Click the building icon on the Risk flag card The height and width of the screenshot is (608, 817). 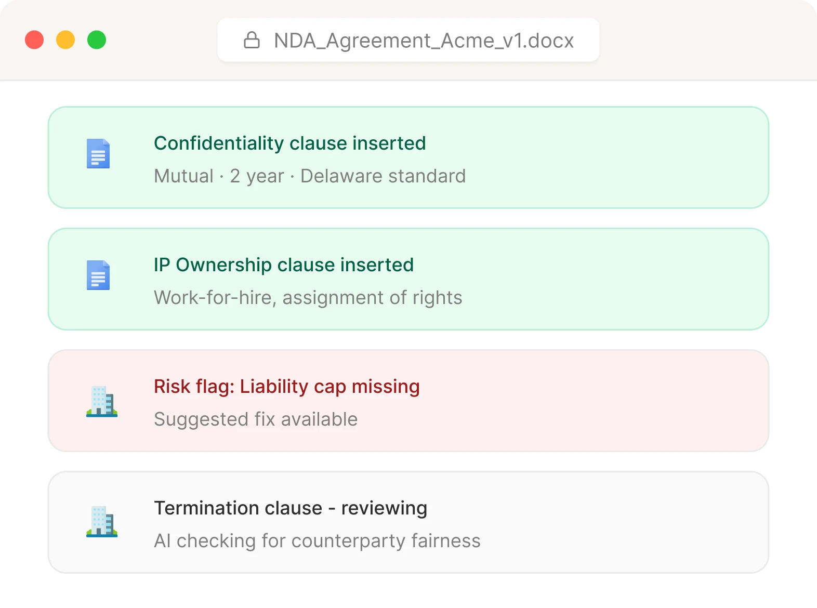pyautogui.click(x=102, y=401)
